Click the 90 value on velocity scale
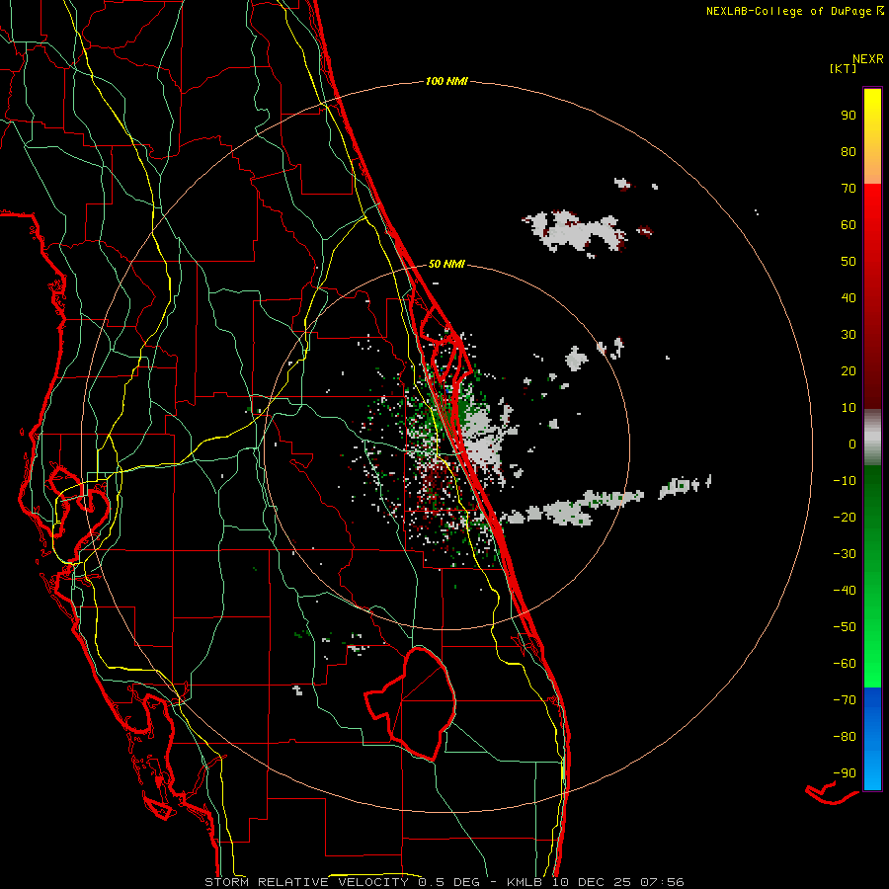The image size is (889, 889). 849,116
